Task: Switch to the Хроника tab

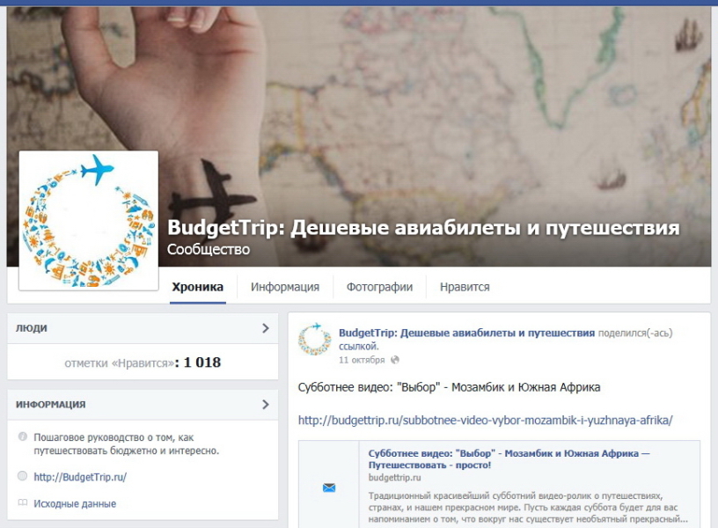Action: point(198,287)
